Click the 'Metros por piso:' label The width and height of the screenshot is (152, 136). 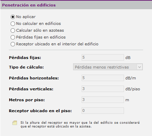pyautogui.click(x=27, y=100)
